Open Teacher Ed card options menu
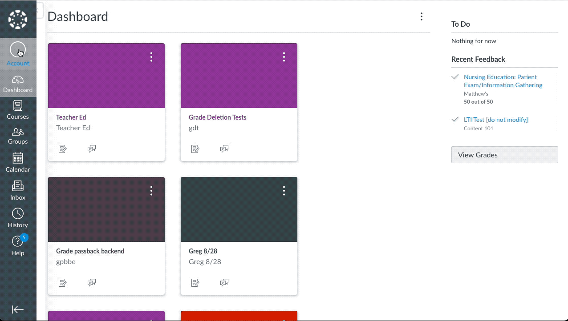 pyautogui.click(x=151, y=57)
